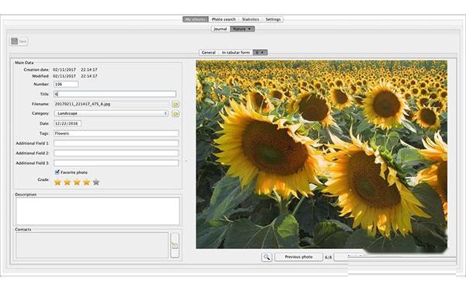Set grade to two stars

pos(68,182)
